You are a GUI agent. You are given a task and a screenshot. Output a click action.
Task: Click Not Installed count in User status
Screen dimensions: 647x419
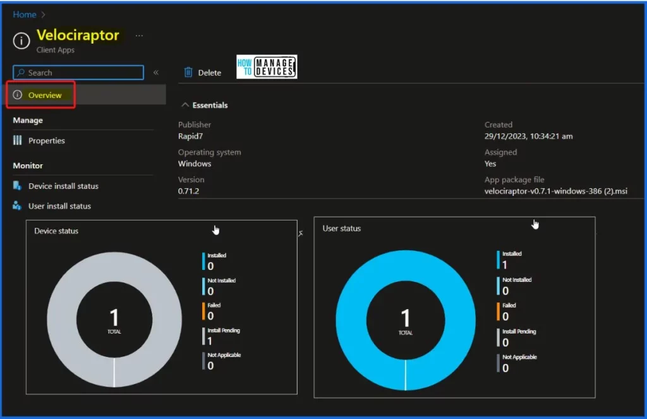coord(505,291)
